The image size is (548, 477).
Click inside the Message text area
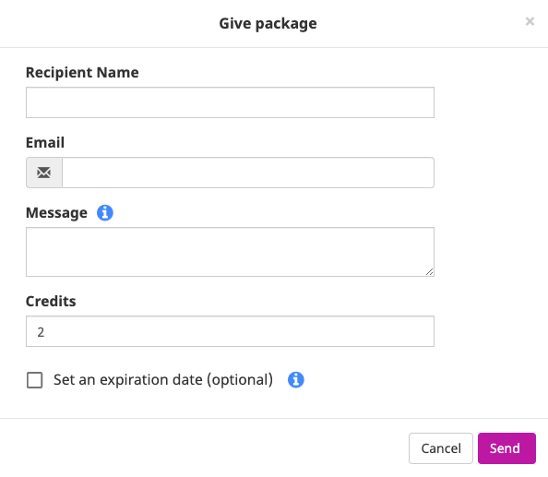tap(230, 252)
